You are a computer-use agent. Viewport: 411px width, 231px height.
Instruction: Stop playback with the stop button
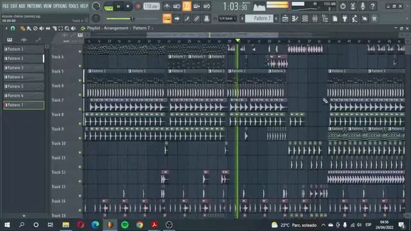point(128,6)
